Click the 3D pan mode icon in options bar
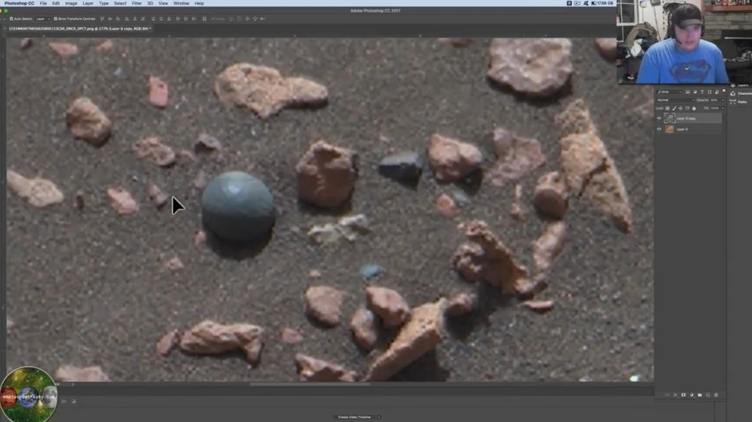This screenshot has height=422, width=752. point(247,19)
